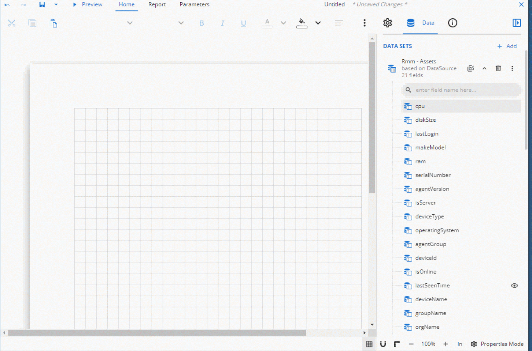Edit the Rmm - Assets data set
532x351 pixels.
coord(471,68)
